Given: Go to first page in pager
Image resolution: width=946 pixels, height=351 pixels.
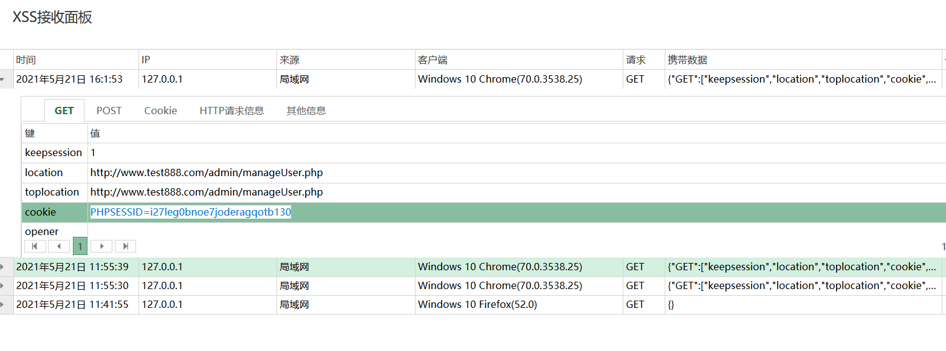Looking at the screenshot, I should coord(35,246).
